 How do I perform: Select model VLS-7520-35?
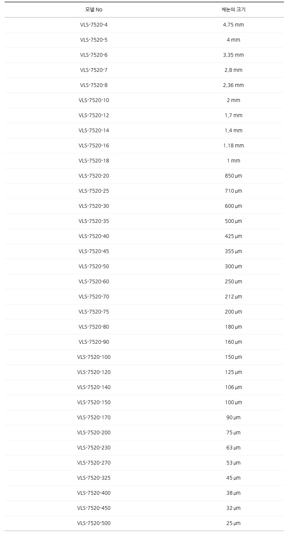[94, 221]
